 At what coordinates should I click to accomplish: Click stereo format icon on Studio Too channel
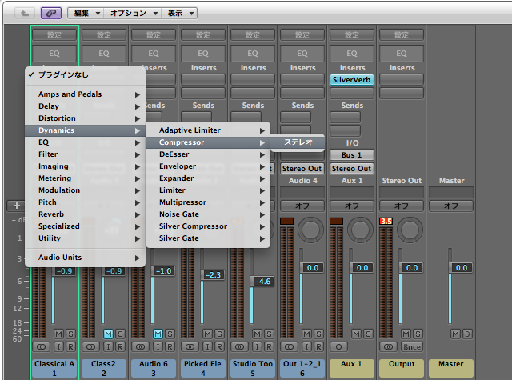(x=240, y=346)
